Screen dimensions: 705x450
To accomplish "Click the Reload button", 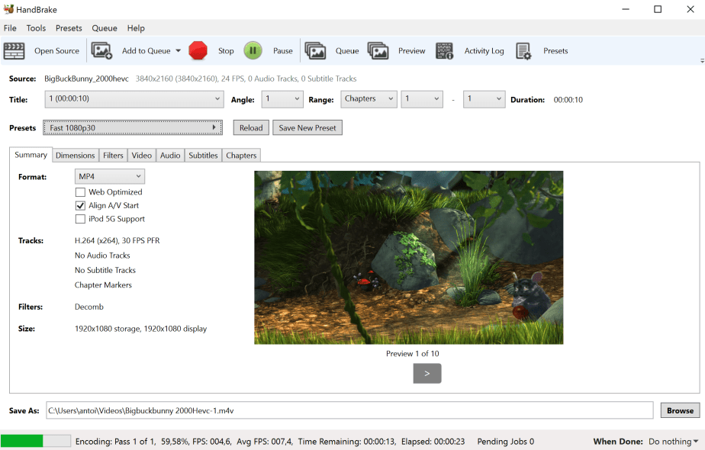I will (x=251, y=127).
